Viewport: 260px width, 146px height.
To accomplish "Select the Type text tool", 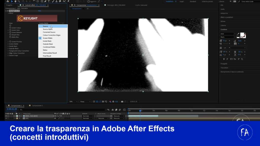I will [x=49, y=1].
